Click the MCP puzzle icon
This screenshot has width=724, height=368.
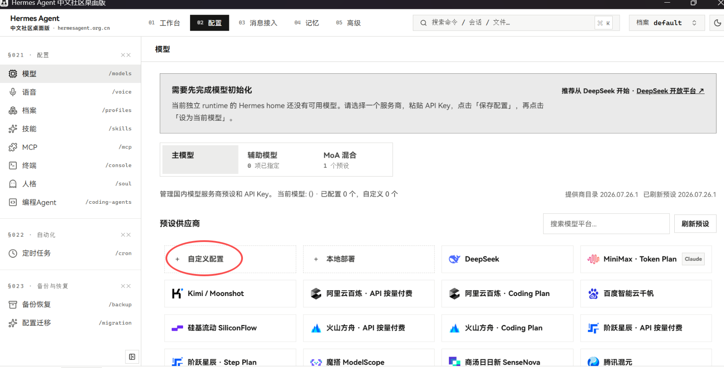click(13, 147)
